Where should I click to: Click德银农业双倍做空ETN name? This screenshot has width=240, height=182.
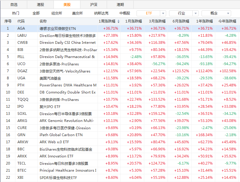[58, 29]
